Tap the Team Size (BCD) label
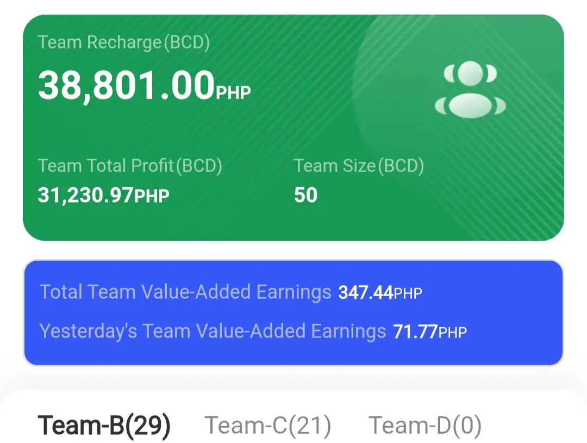Screen dimensions: 587x443 pyautogui.click(x=359, y=165)
